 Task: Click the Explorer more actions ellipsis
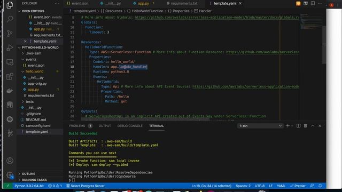pyautogui.click(x=57, y=3)
